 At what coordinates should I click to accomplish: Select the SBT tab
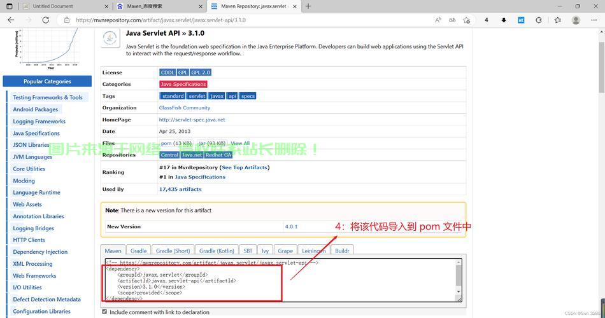(248, 251)
